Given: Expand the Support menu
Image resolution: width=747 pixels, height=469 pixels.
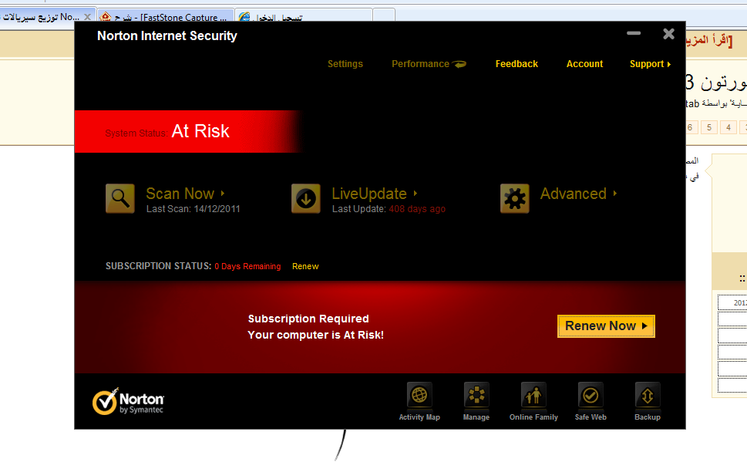Looking at the screenshot, I should [x=651, y=64].
